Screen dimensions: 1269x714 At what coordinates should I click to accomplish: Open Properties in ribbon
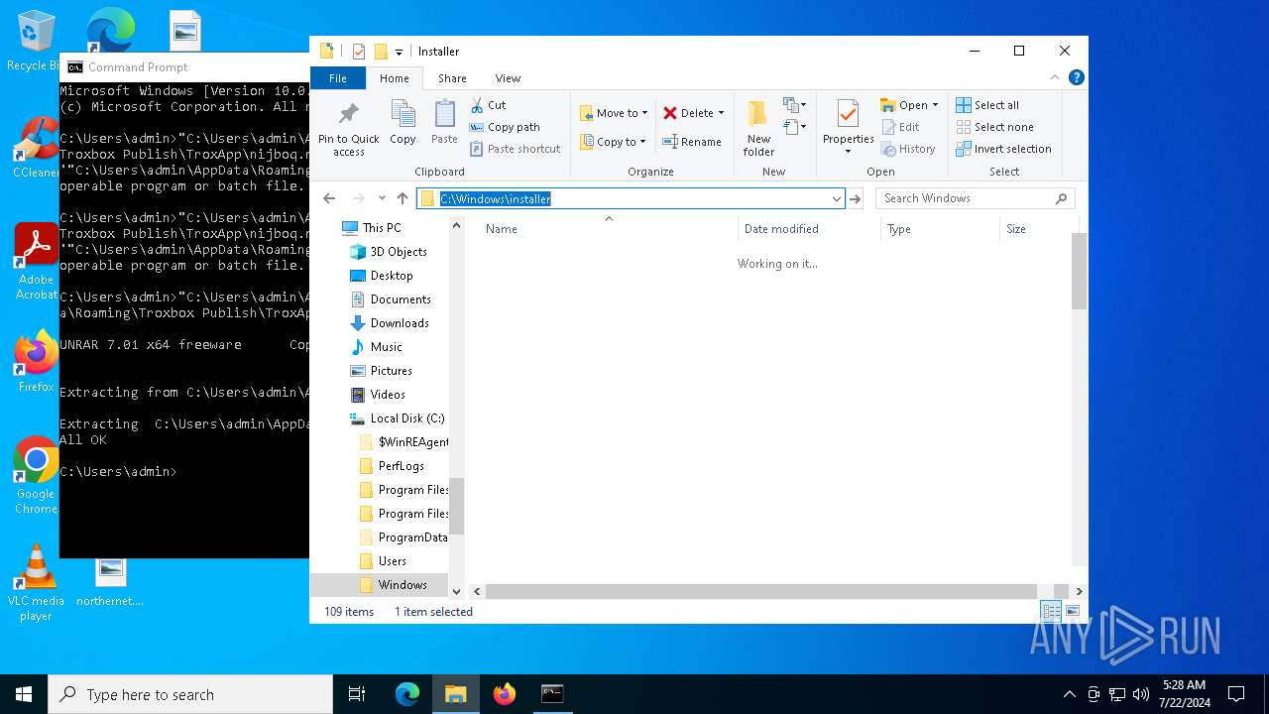848,128
